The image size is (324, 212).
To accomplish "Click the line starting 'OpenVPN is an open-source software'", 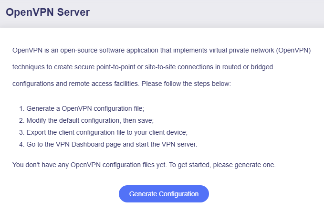I will point(162,50).
